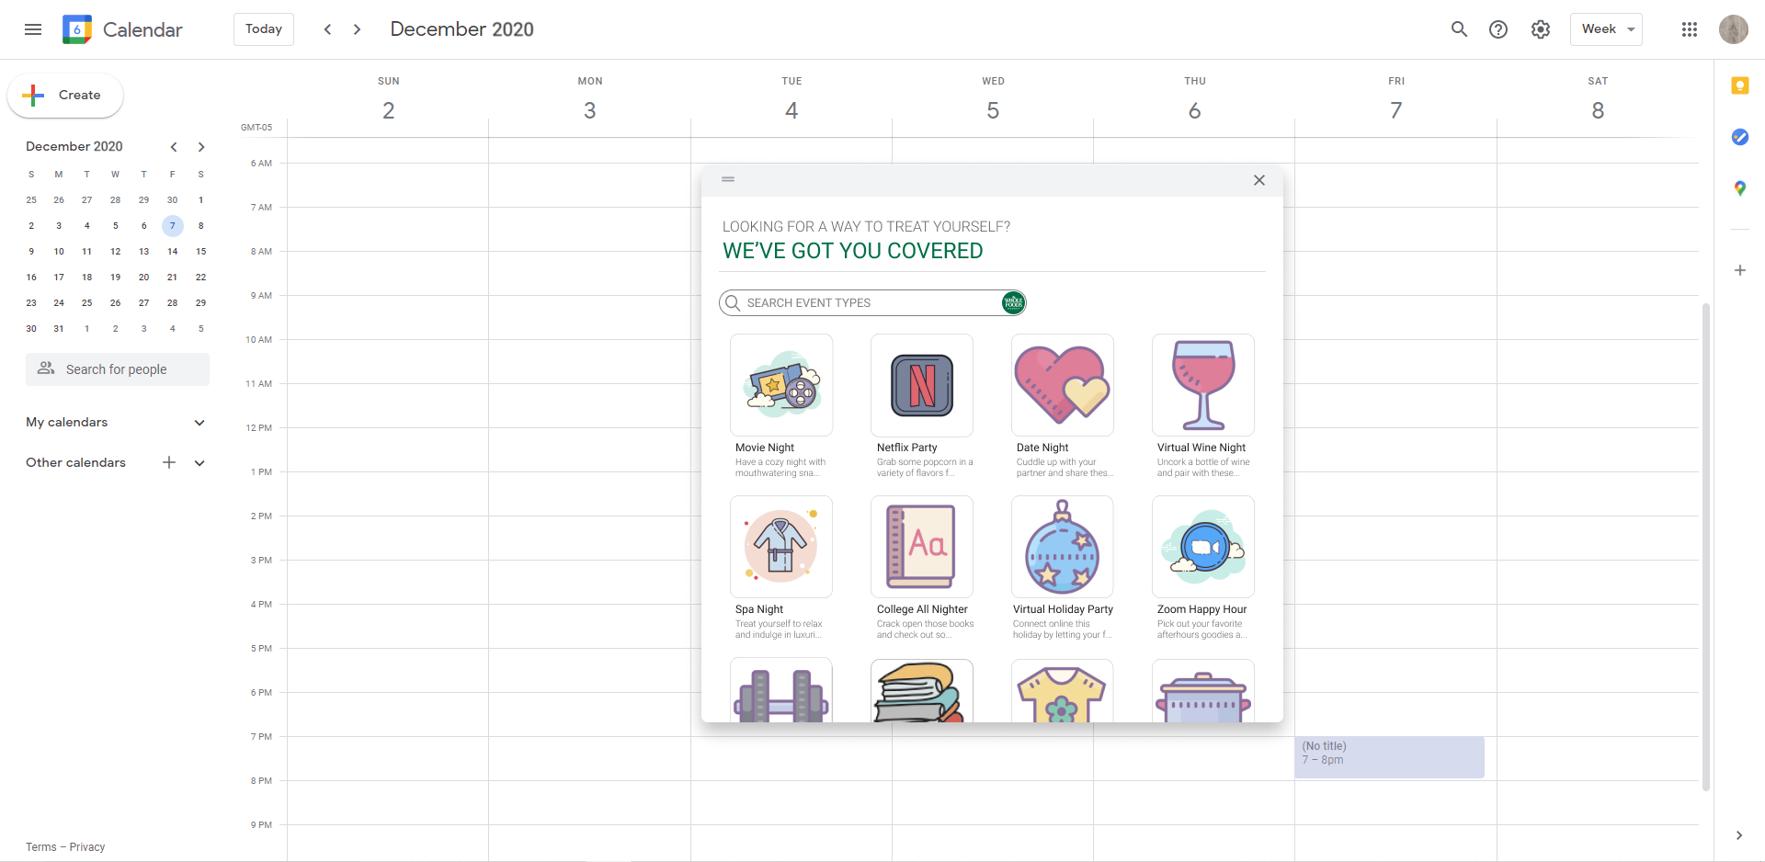Open the main menu hamburger icon

(33, 29)
